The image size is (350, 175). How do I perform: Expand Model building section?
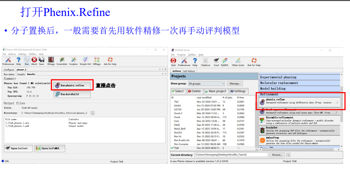coord(299,88)
